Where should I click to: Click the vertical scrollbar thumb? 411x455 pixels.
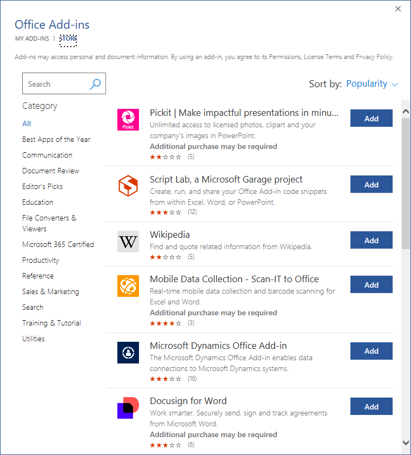[x=406, y=184]
